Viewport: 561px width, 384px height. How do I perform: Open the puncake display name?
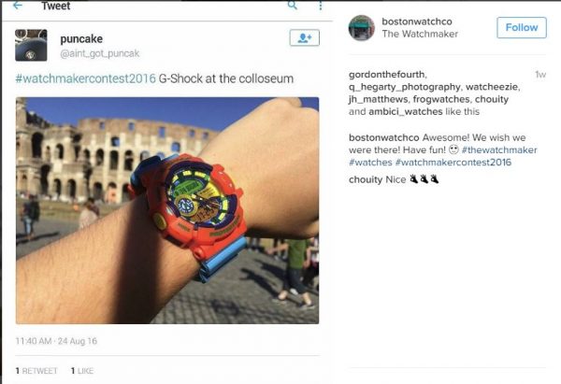[81, 39]
